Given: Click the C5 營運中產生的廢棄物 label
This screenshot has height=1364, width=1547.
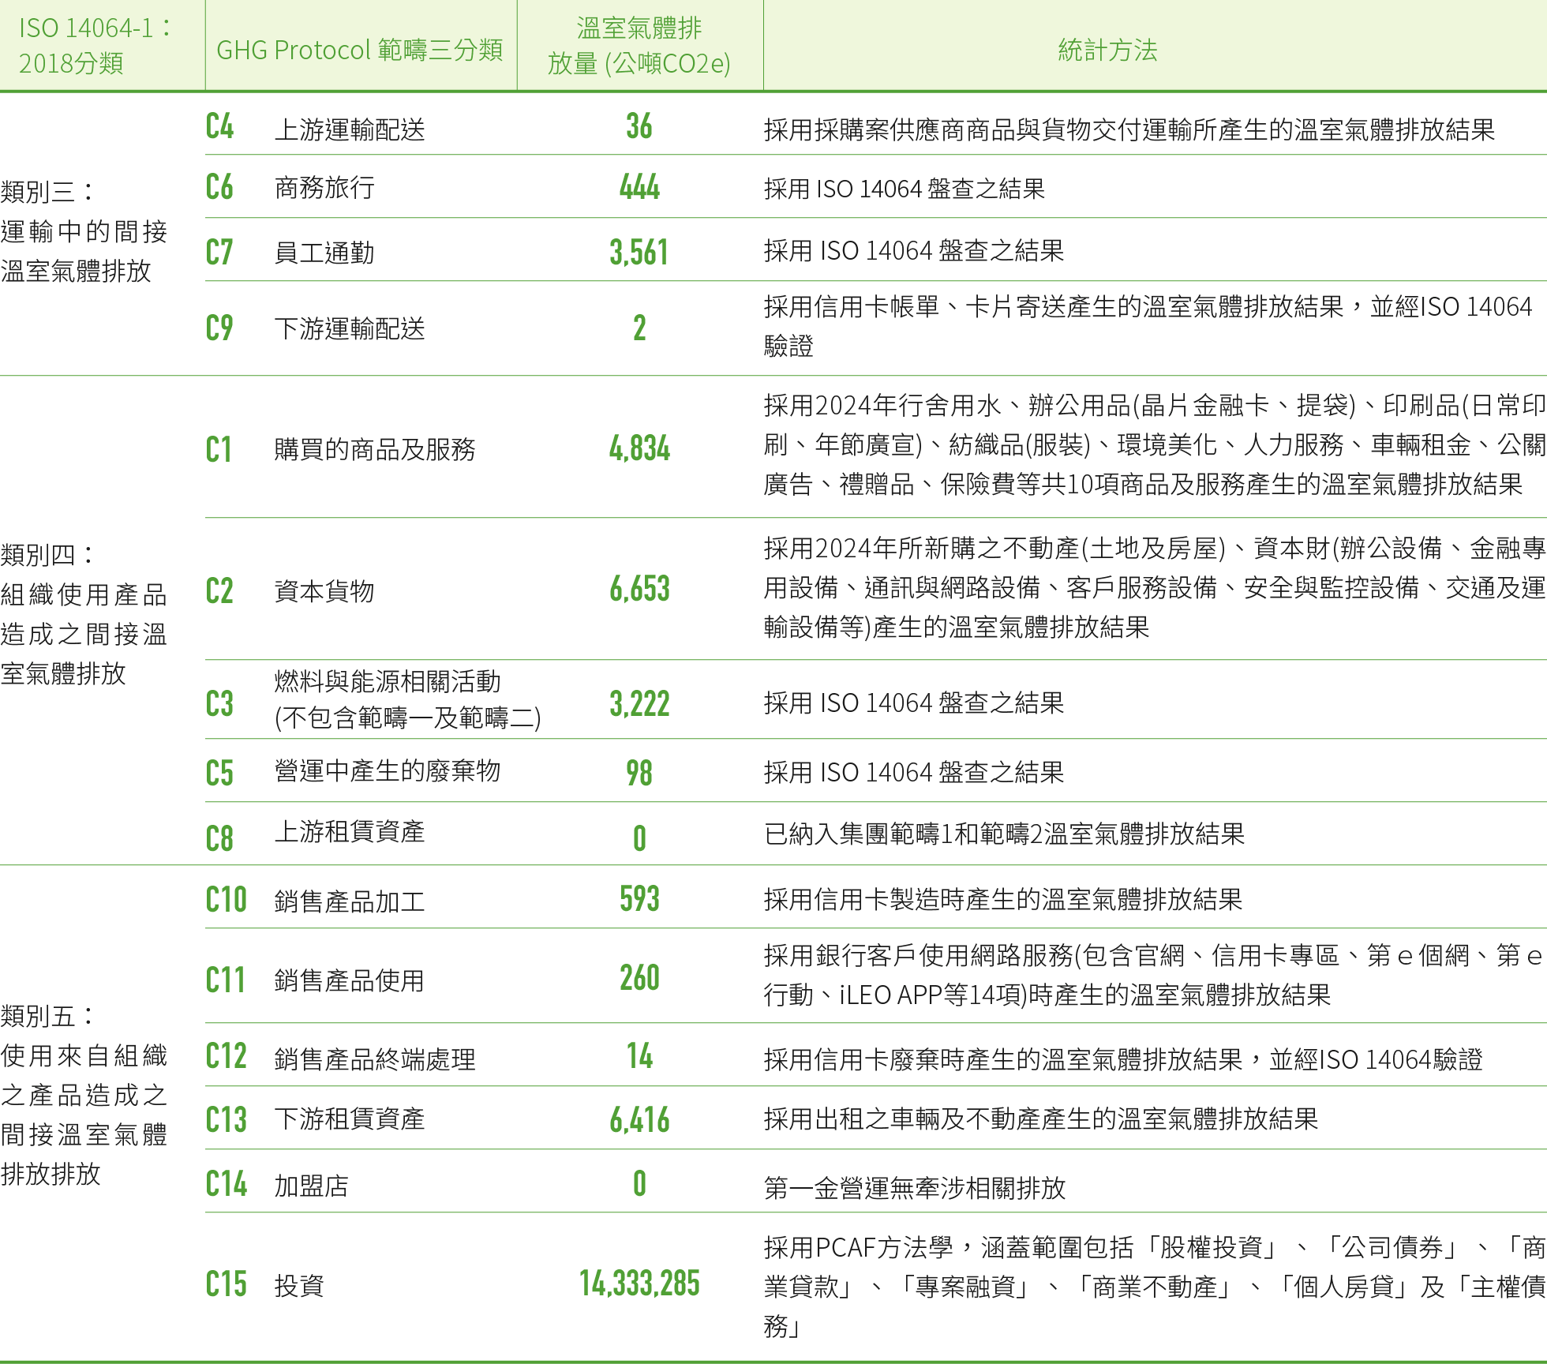Looking at the screenshot, I should (387, 771).
